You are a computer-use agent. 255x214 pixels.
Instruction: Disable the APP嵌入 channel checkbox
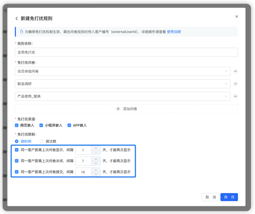click(69, 125)
